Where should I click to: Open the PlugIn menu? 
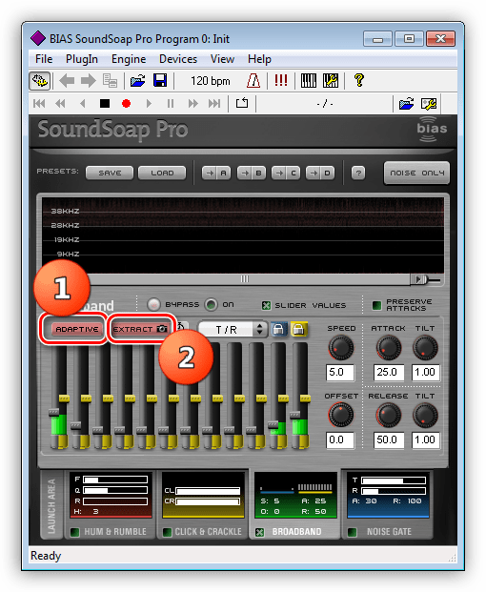(x=82, y=59)
